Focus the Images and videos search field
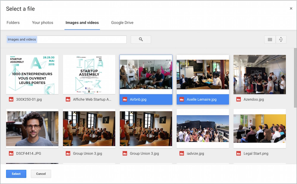The height and width of the screenshot is (184, 297). pyautogui.click(x=66, y=40)
